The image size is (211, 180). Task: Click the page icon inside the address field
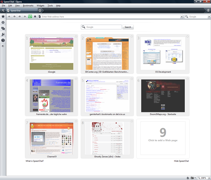tap(40, 16)
